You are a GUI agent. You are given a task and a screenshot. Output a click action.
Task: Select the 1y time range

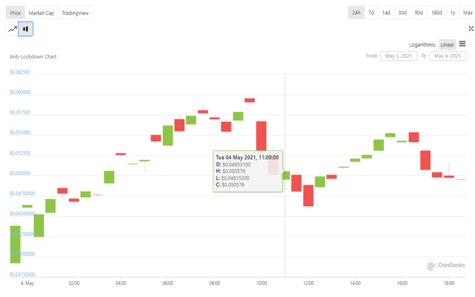452,13
